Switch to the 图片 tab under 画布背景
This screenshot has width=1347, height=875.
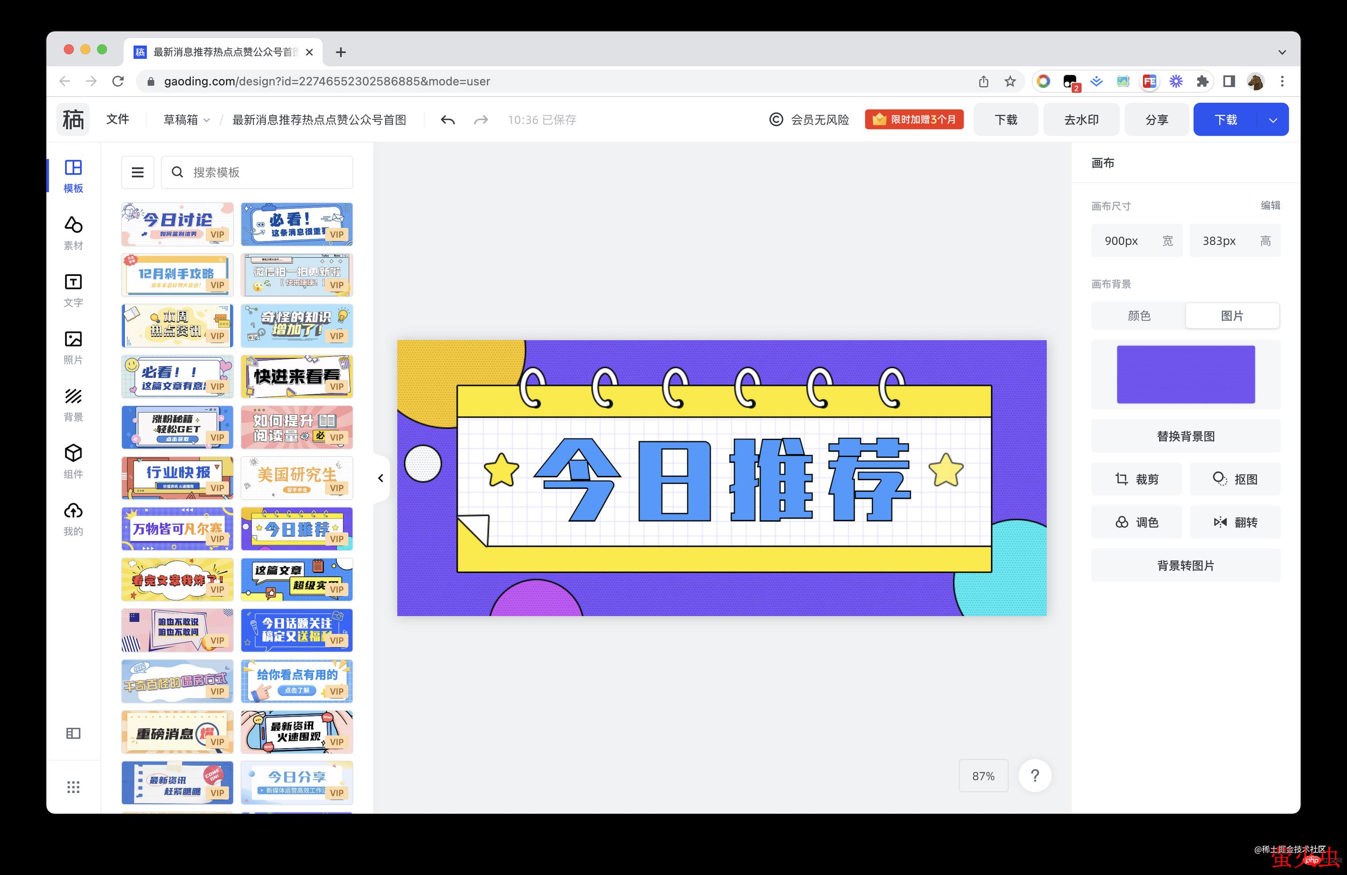[x=1232, y=315]
